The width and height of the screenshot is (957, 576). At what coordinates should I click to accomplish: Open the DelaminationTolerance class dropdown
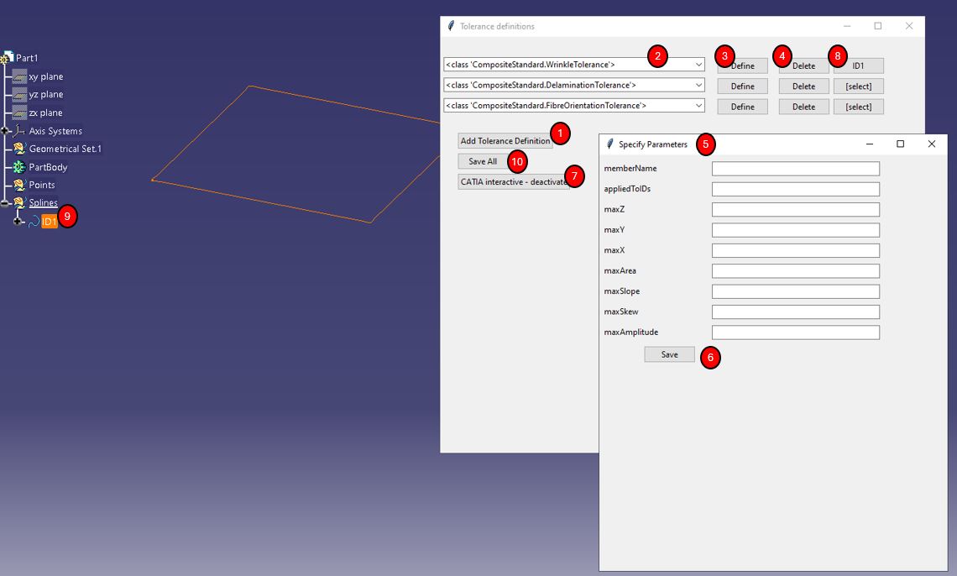pos(698,86)
